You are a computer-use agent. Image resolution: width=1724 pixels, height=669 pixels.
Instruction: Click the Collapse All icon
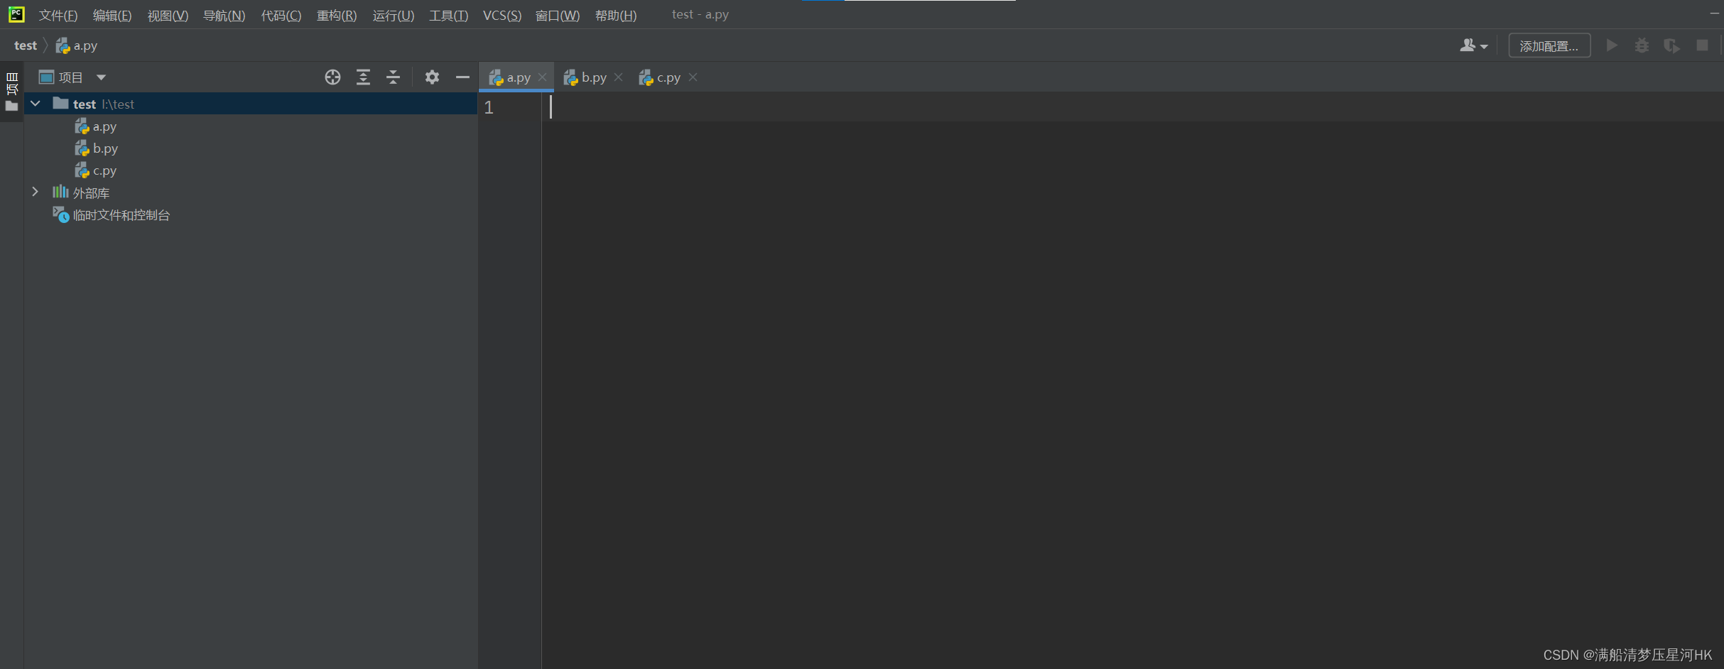pos(393,77)
